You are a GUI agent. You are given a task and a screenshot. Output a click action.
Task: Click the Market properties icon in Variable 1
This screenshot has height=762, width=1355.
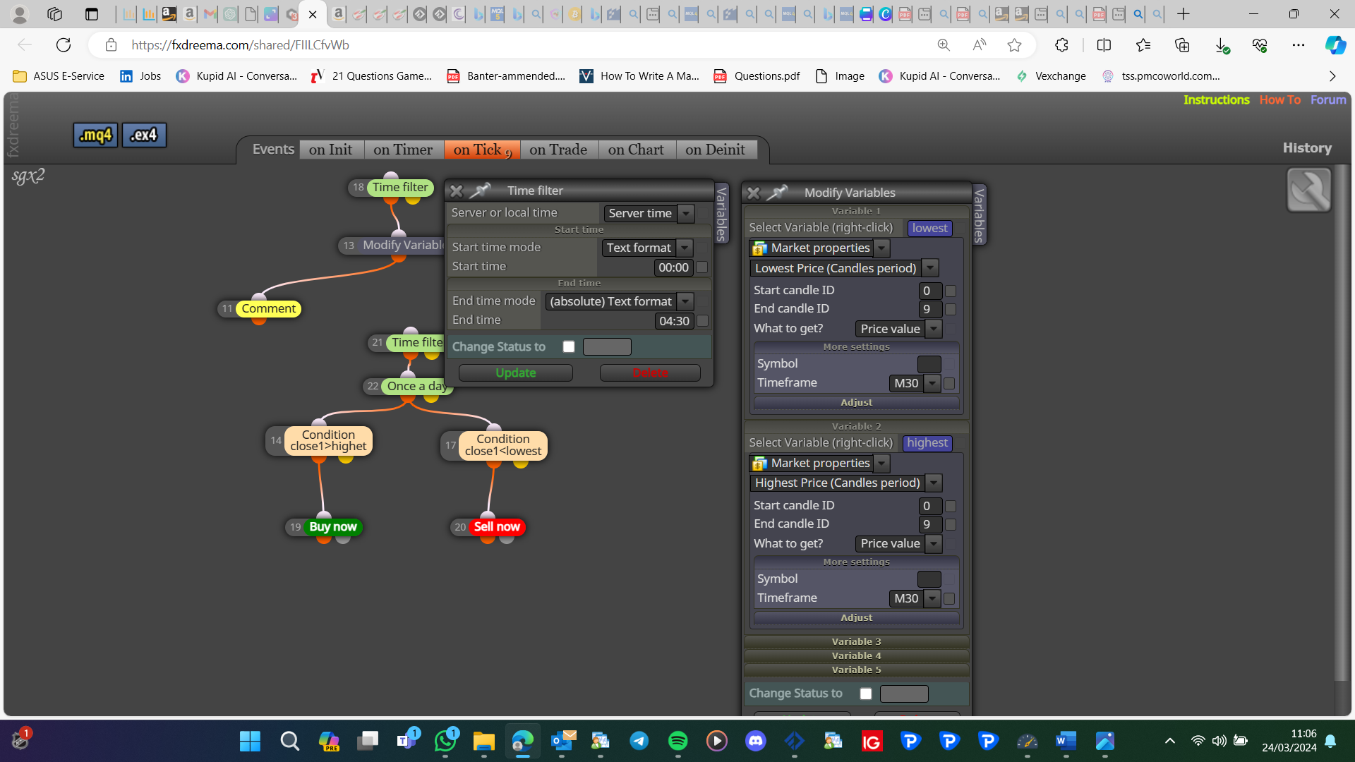pos(759,248)
